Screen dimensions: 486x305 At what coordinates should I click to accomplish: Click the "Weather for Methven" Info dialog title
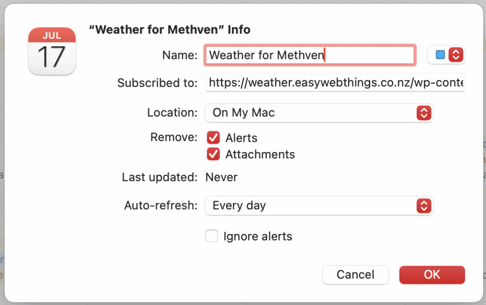pos(169,29)
